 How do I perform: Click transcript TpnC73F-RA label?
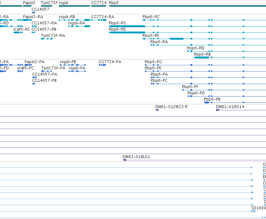pyautogui.click(x=53, y=36)
